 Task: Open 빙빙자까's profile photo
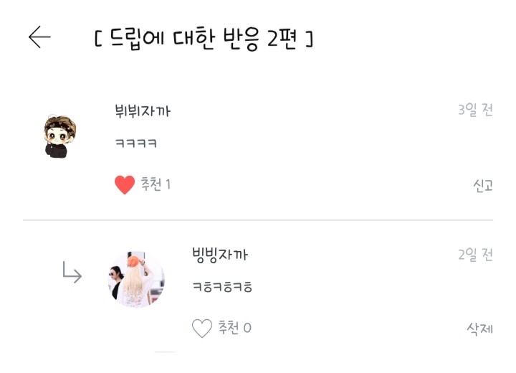point(138,280)
